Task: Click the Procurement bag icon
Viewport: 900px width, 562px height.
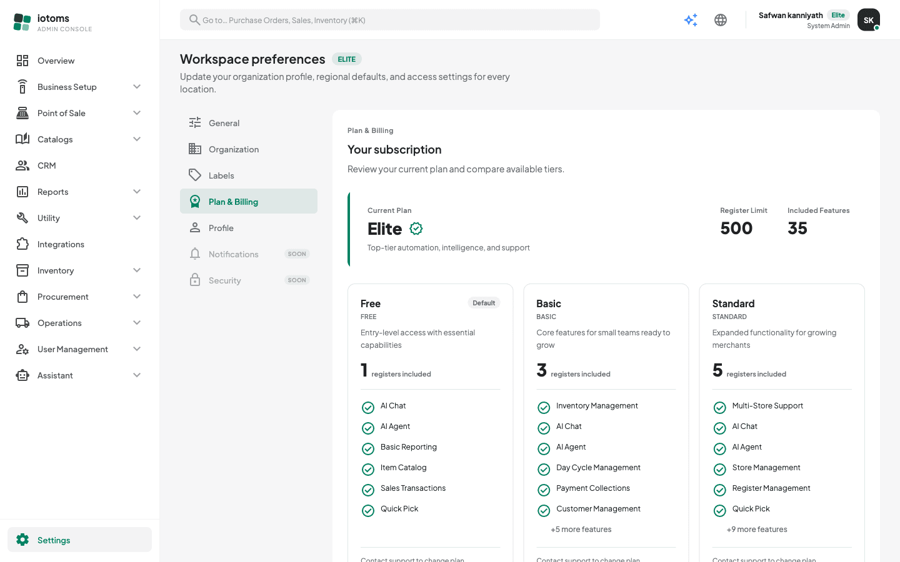Action: [22, 297]
